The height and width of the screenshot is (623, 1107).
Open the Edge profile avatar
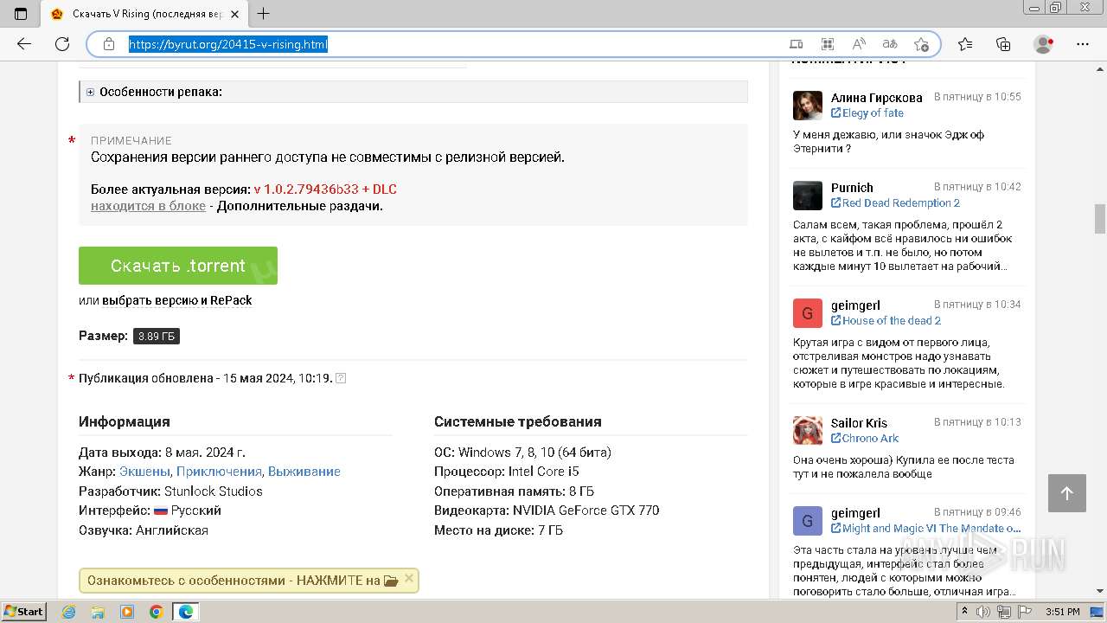click(1044, 44)
